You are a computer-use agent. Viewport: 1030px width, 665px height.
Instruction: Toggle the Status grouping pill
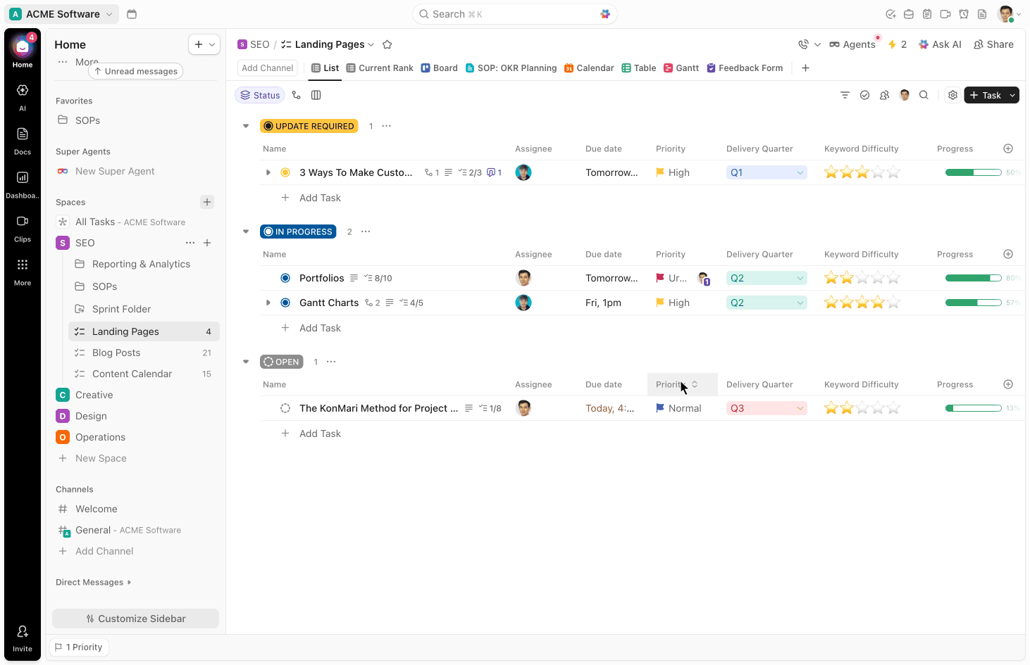pyautogui.click(x=259, y=94)
